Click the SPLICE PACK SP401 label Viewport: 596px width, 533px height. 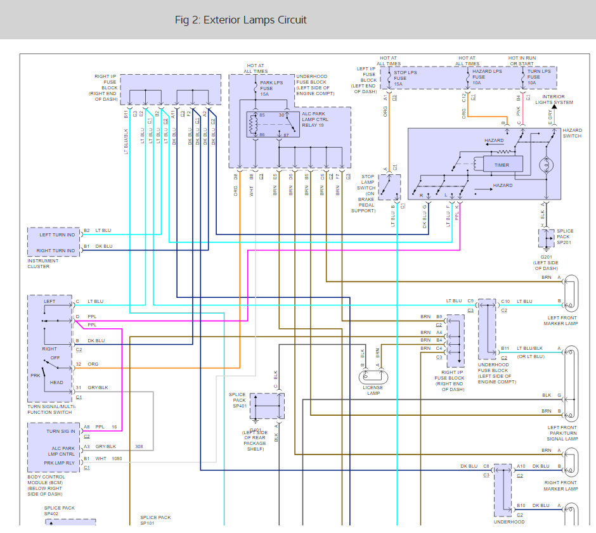tap(238, 400)
